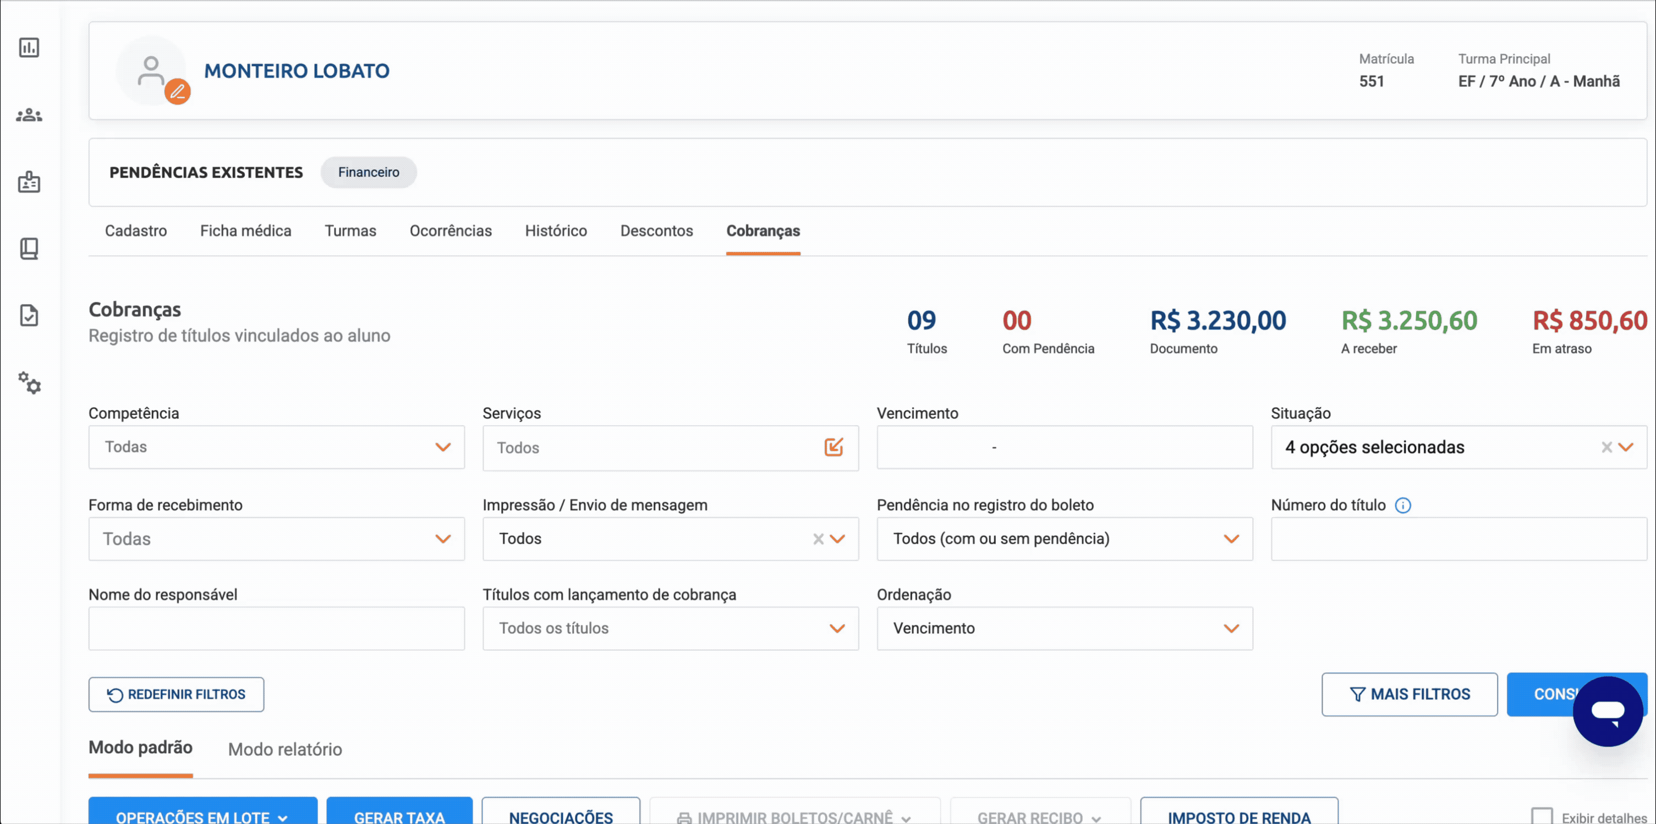Open the dashboard chart icon in sidebar
This screenshot has height=824, width=1656.
click(29, 47)
